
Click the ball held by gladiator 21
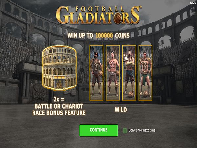click(101, 74)
